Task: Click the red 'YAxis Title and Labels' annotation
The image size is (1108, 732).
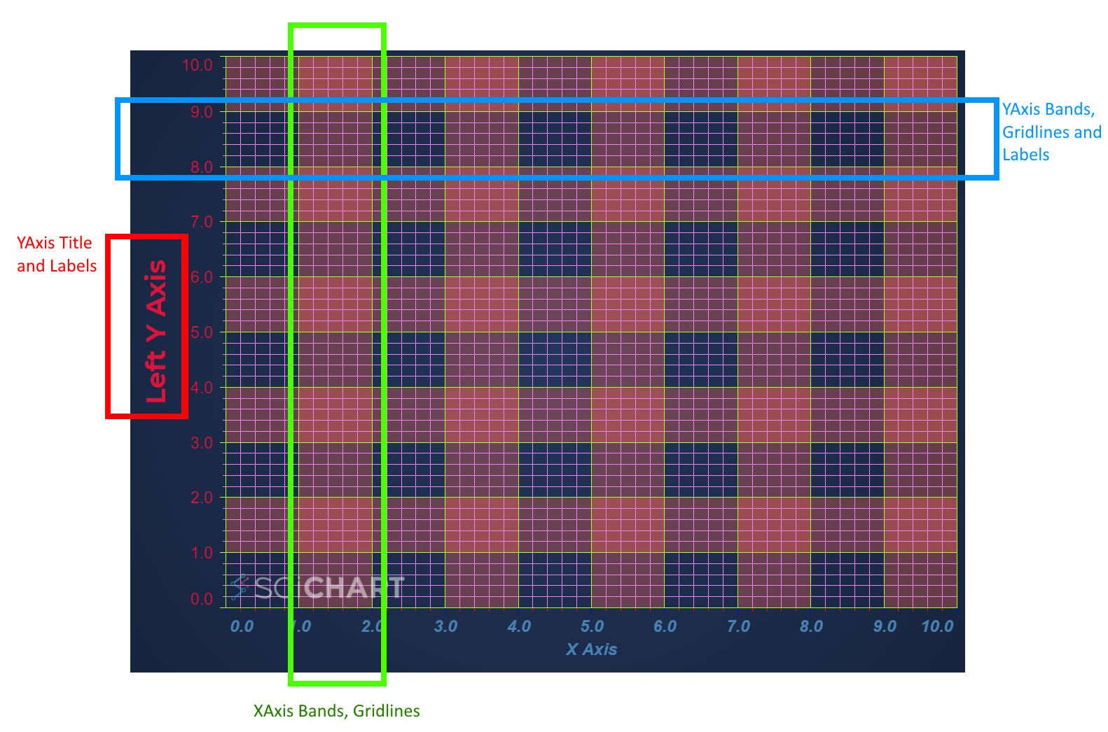Action: [57, 254]
